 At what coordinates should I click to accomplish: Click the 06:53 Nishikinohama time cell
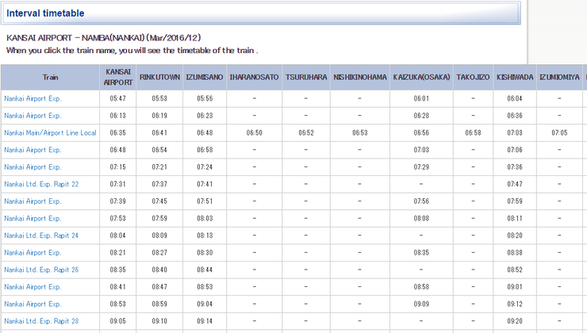coord(360,133)
